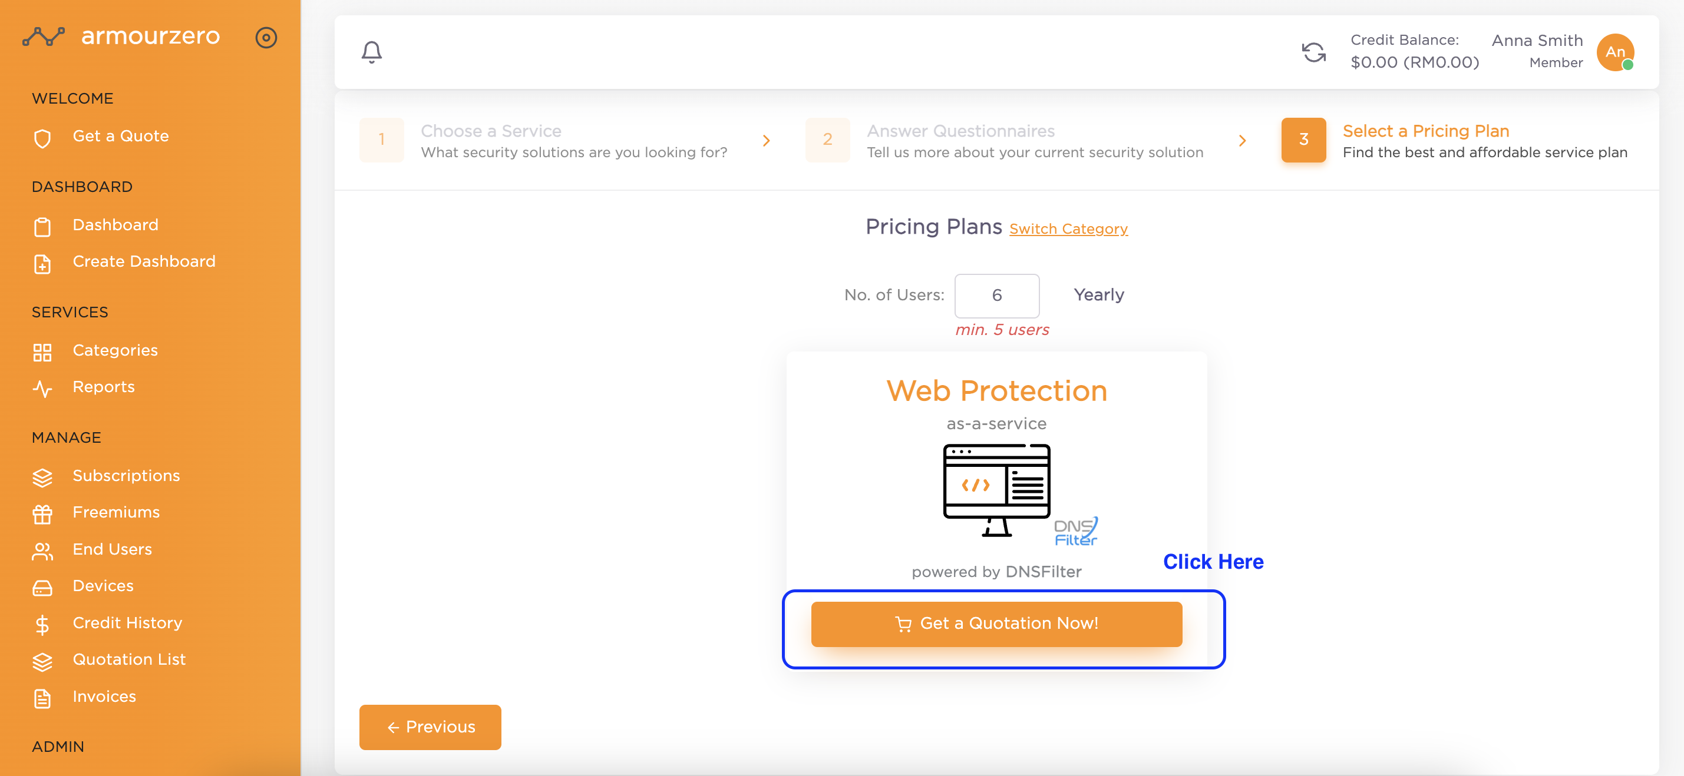The height and width of the screenshot is (776, 1684).
Task: Open Credit History dollar icon
Action: 42,625
